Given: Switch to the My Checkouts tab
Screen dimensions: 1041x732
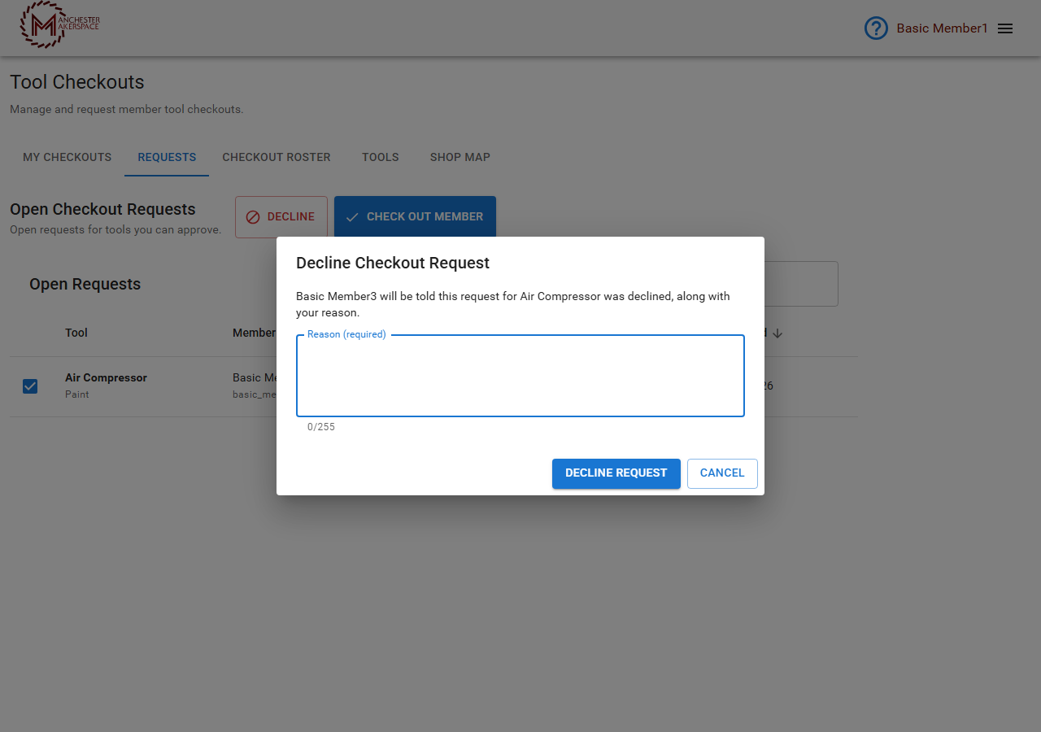Looking at the screenshot, I should tap(67, 157).
